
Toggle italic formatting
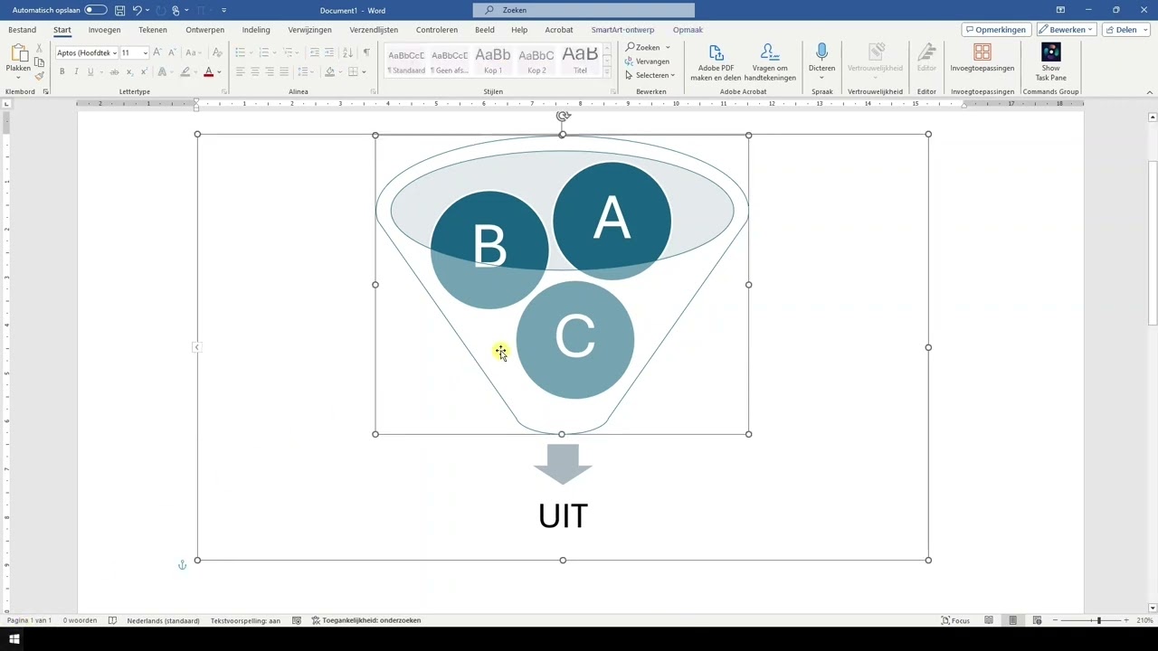point(76,71)
